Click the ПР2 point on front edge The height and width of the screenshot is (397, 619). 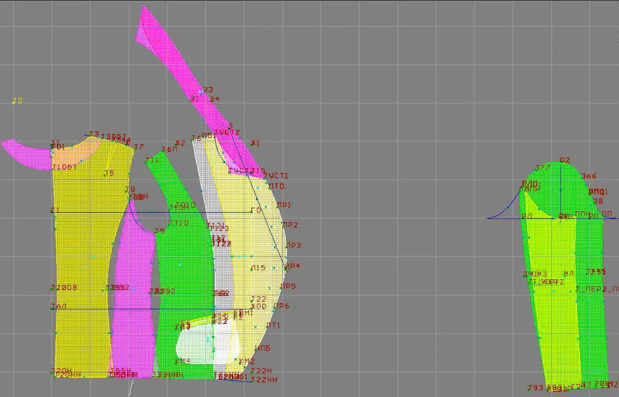coord(282,226)
